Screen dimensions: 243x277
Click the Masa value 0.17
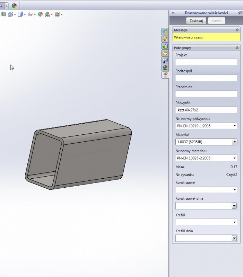[x=234, y=167]
